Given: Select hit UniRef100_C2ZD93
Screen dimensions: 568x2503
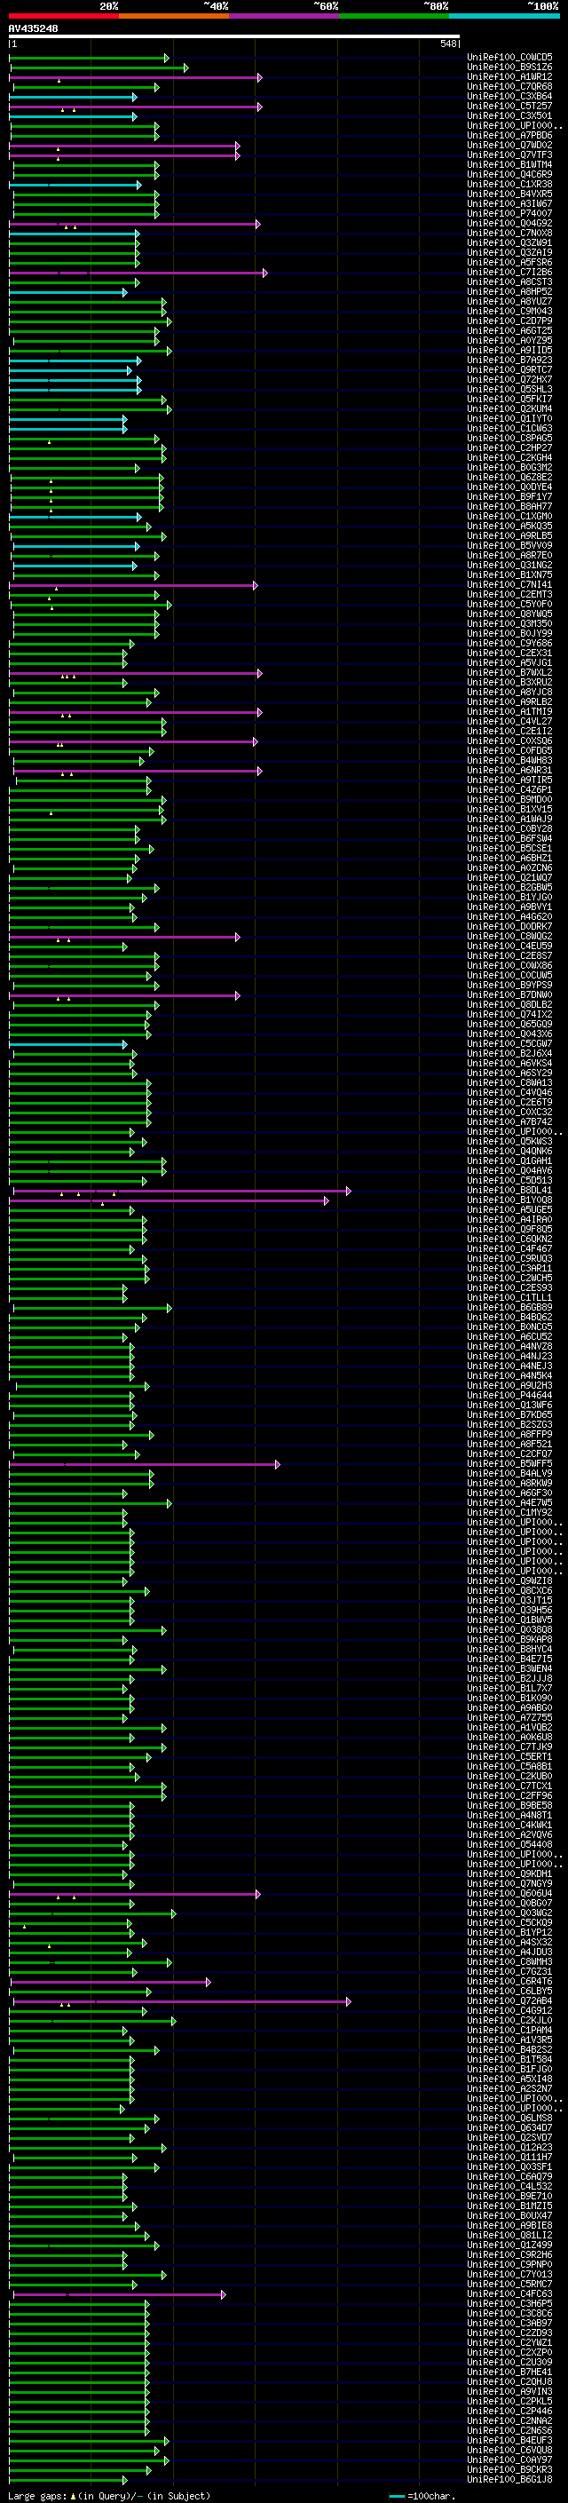Looking at the screenshot, I should click(509, 2333).
